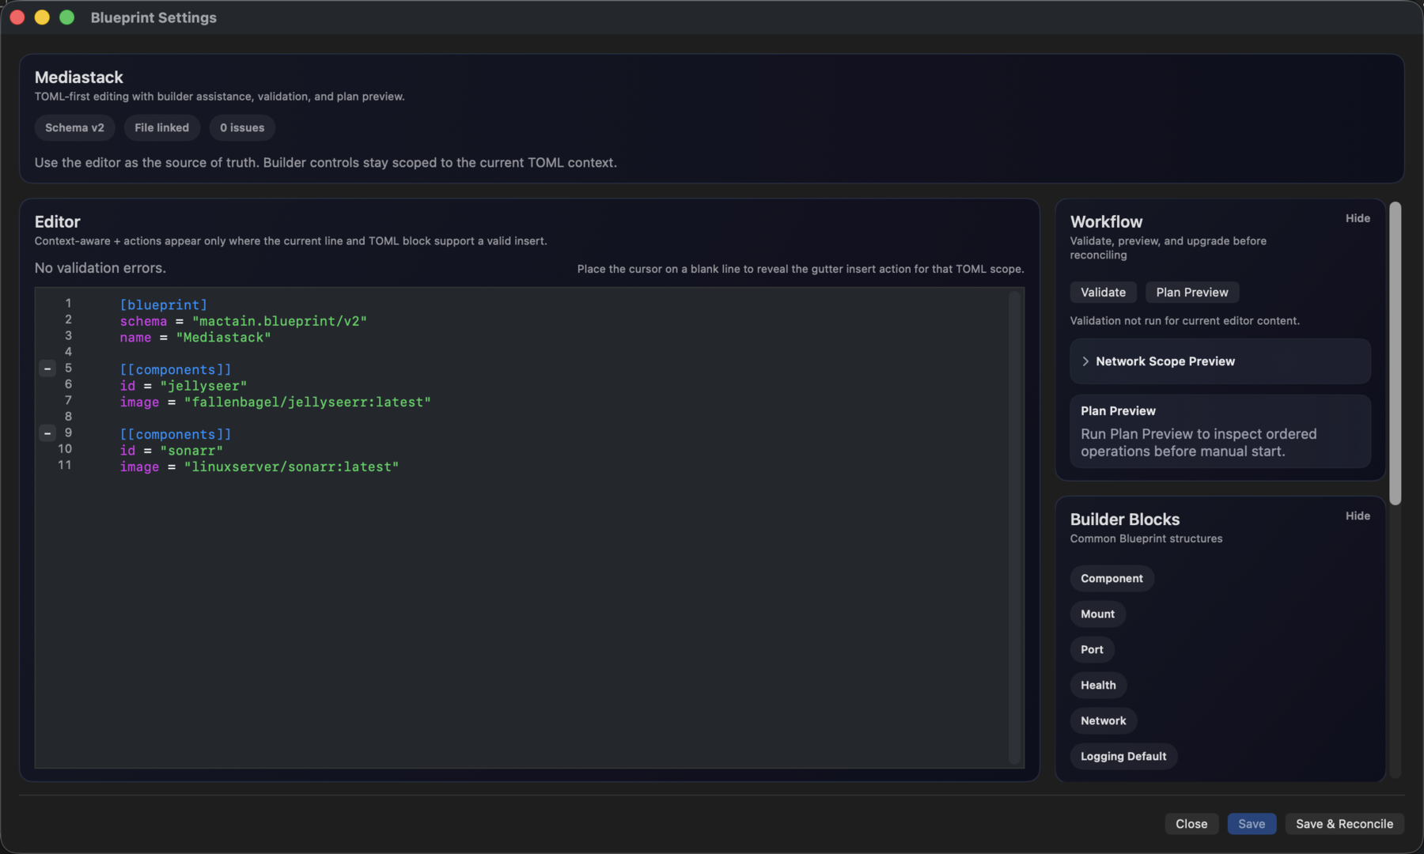The image size is (1424, 854).
Task: Collapse the sonarr components block at line 9
Action: point(47,433)
